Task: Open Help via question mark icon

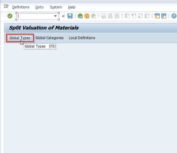Action: [x=174, y=16]
